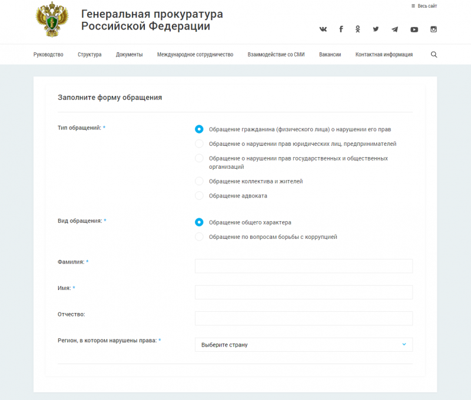Open the Odnoklassniki social icon
The width and height of the screenshot is (471, 400).
(x=357, y=29)
